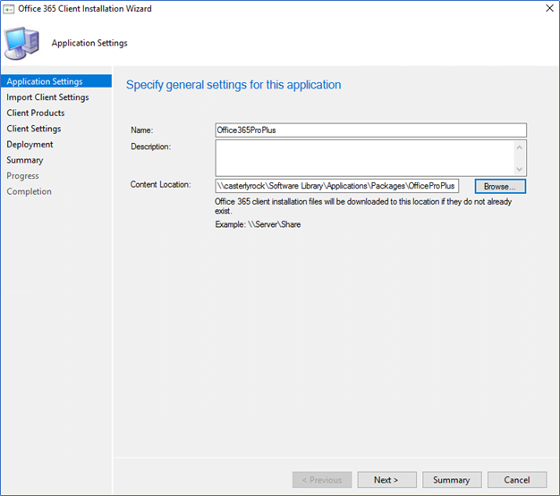Click the Content Location path field
The width and height of the screenshot is (560, 496).
(336, 186)
